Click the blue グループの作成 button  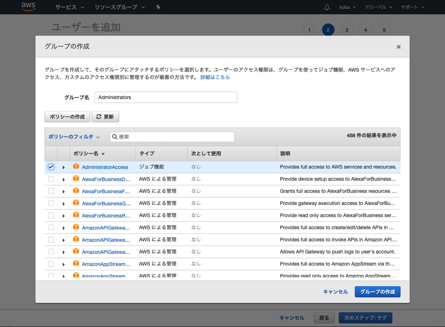click(377, 292)
